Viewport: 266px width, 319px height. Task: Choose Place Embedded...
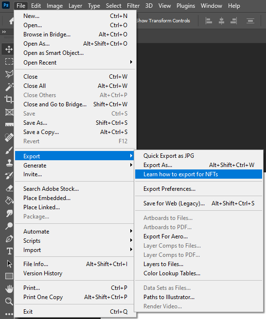pos(75,198)
